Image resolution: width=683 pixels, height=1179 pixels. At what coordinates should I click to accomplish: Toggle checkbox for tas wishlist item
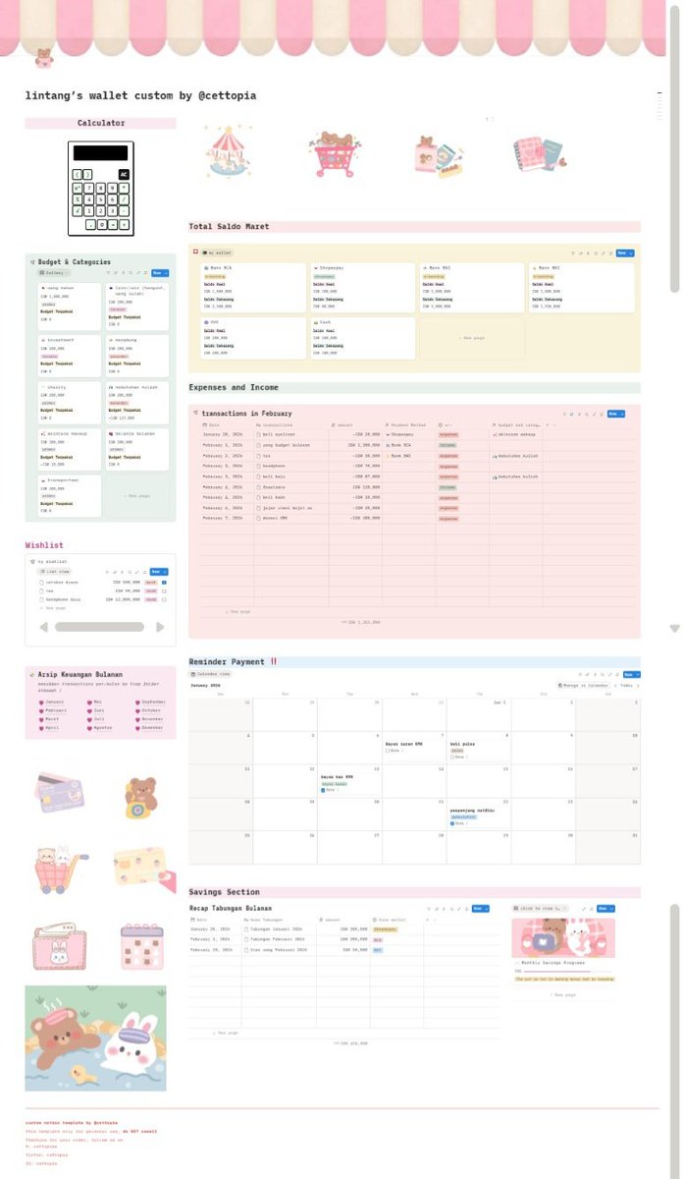click(164, 590)
